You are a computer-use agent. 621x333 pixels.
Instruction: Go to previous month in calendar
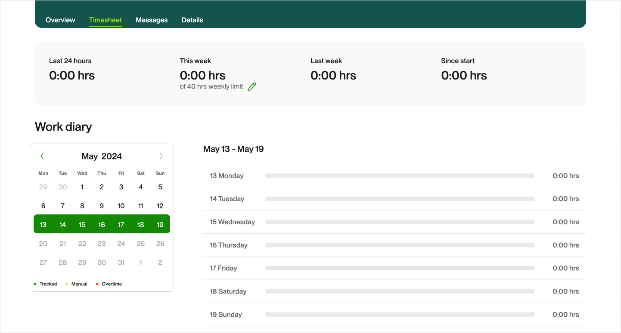42,156
